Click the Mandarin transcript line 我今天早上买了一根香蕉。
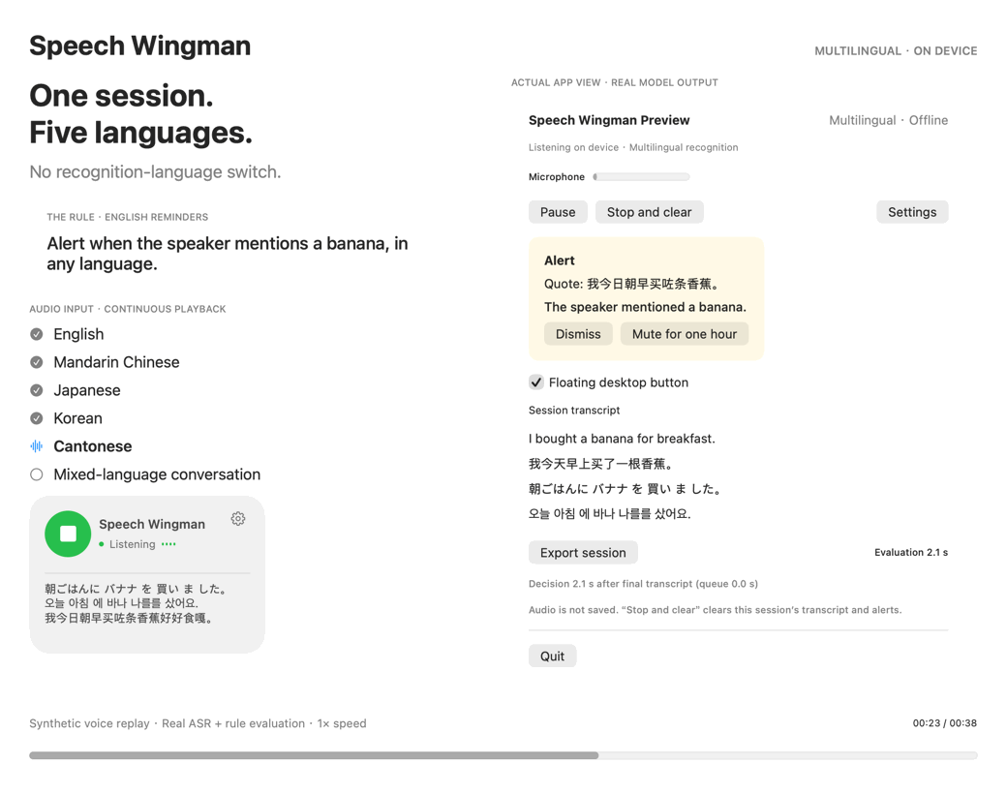 click(600, 464)
